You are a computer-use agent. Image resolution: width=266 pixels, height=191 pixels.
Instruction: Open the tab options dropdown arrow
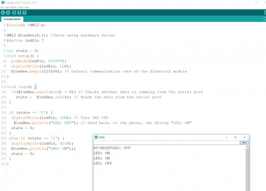(x=265, y=19)
